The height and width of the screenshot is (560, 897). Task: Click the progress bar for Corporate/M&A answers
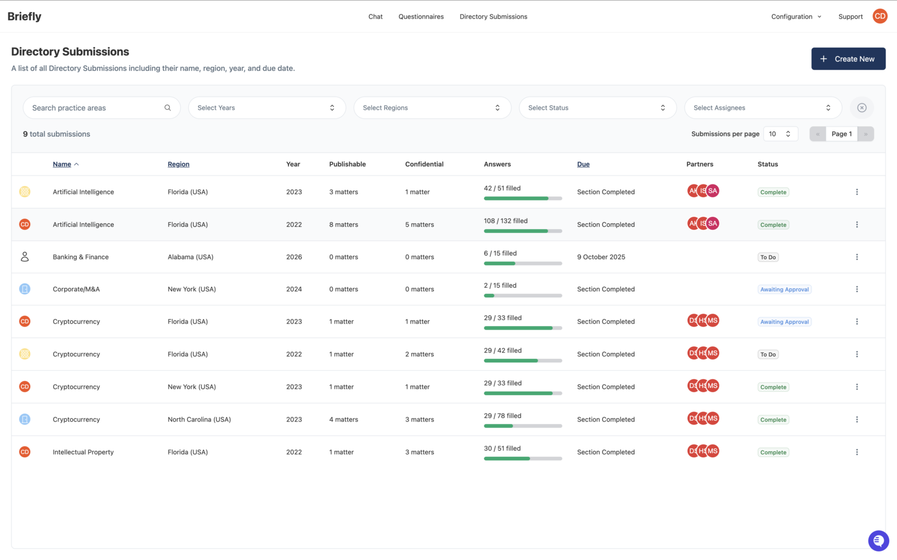point(523,296)
